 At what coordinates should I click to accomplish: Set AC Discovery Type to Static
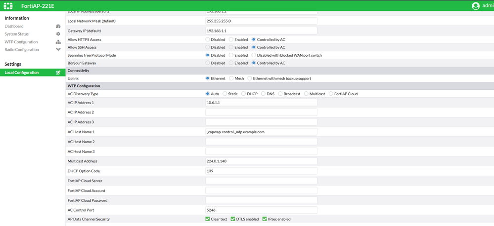(225, 94)
